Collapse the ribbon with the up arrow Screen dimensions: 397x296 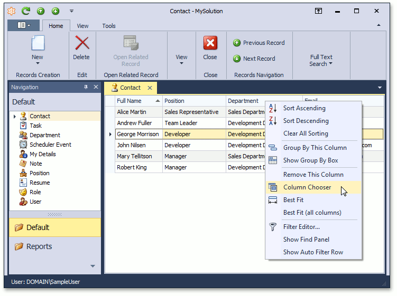pyautogui.click(x=379, y=25)
